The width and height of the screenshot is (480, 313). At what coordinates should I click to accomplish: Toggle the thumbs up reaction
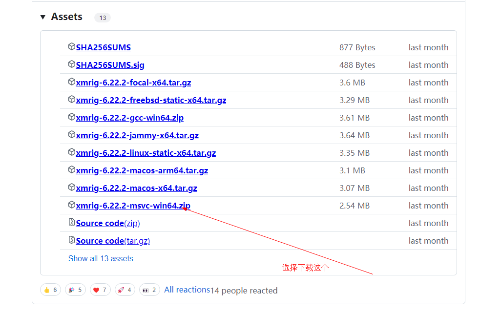[50, 290]
